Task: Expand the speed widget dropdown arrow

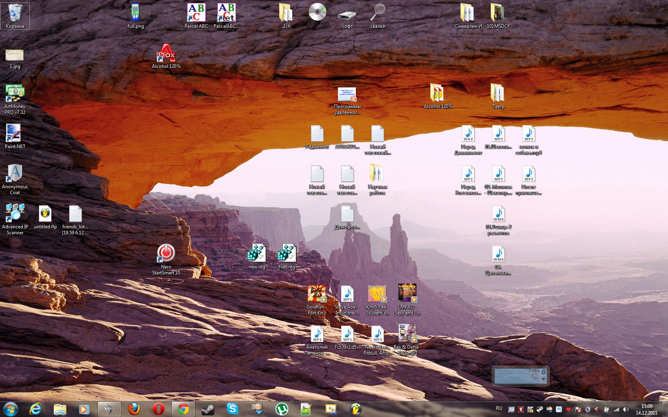Action: [x=544, y=379]
